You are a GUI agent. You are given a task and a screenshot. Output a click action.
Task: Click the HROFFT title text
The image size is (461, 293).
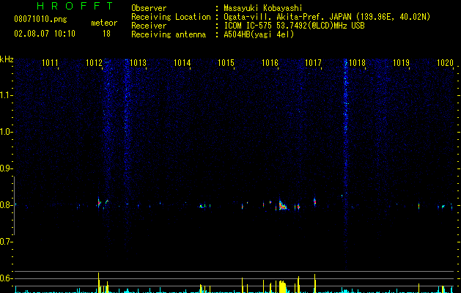pyautogui.click(x=75, y=6)
